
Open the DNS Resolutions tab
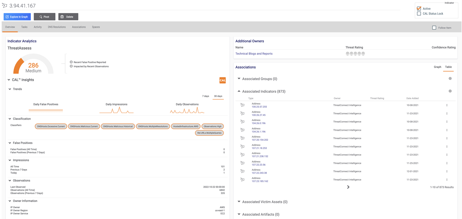(x=57, y=27)
